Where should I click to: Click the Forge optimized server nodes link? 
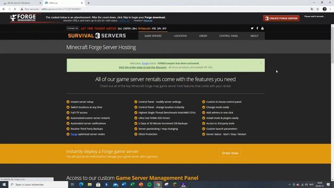tap(74, 134)
